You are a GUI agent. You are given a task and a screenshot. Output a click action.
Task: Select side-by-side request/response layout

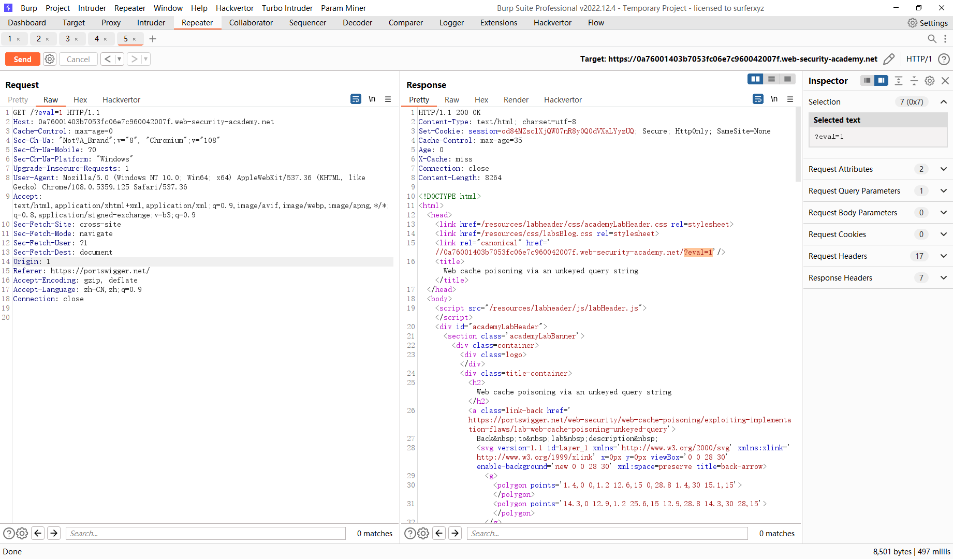click(x=756, y=79)
